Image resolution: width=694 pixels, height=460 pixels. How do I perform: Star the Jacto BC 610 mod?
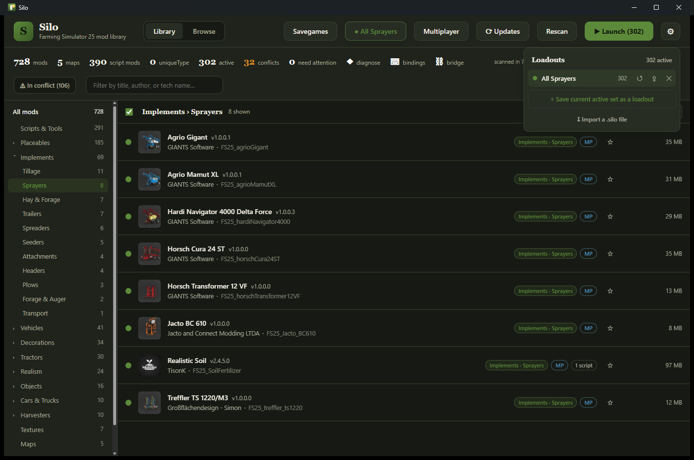[x=610, y=328]
